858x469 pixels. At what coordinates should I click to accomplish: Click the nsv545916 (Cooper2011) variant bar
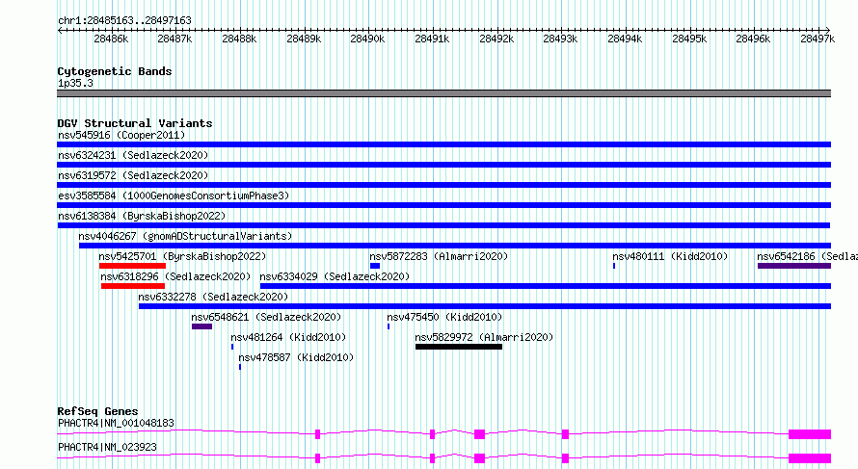(x=443, y=144)
